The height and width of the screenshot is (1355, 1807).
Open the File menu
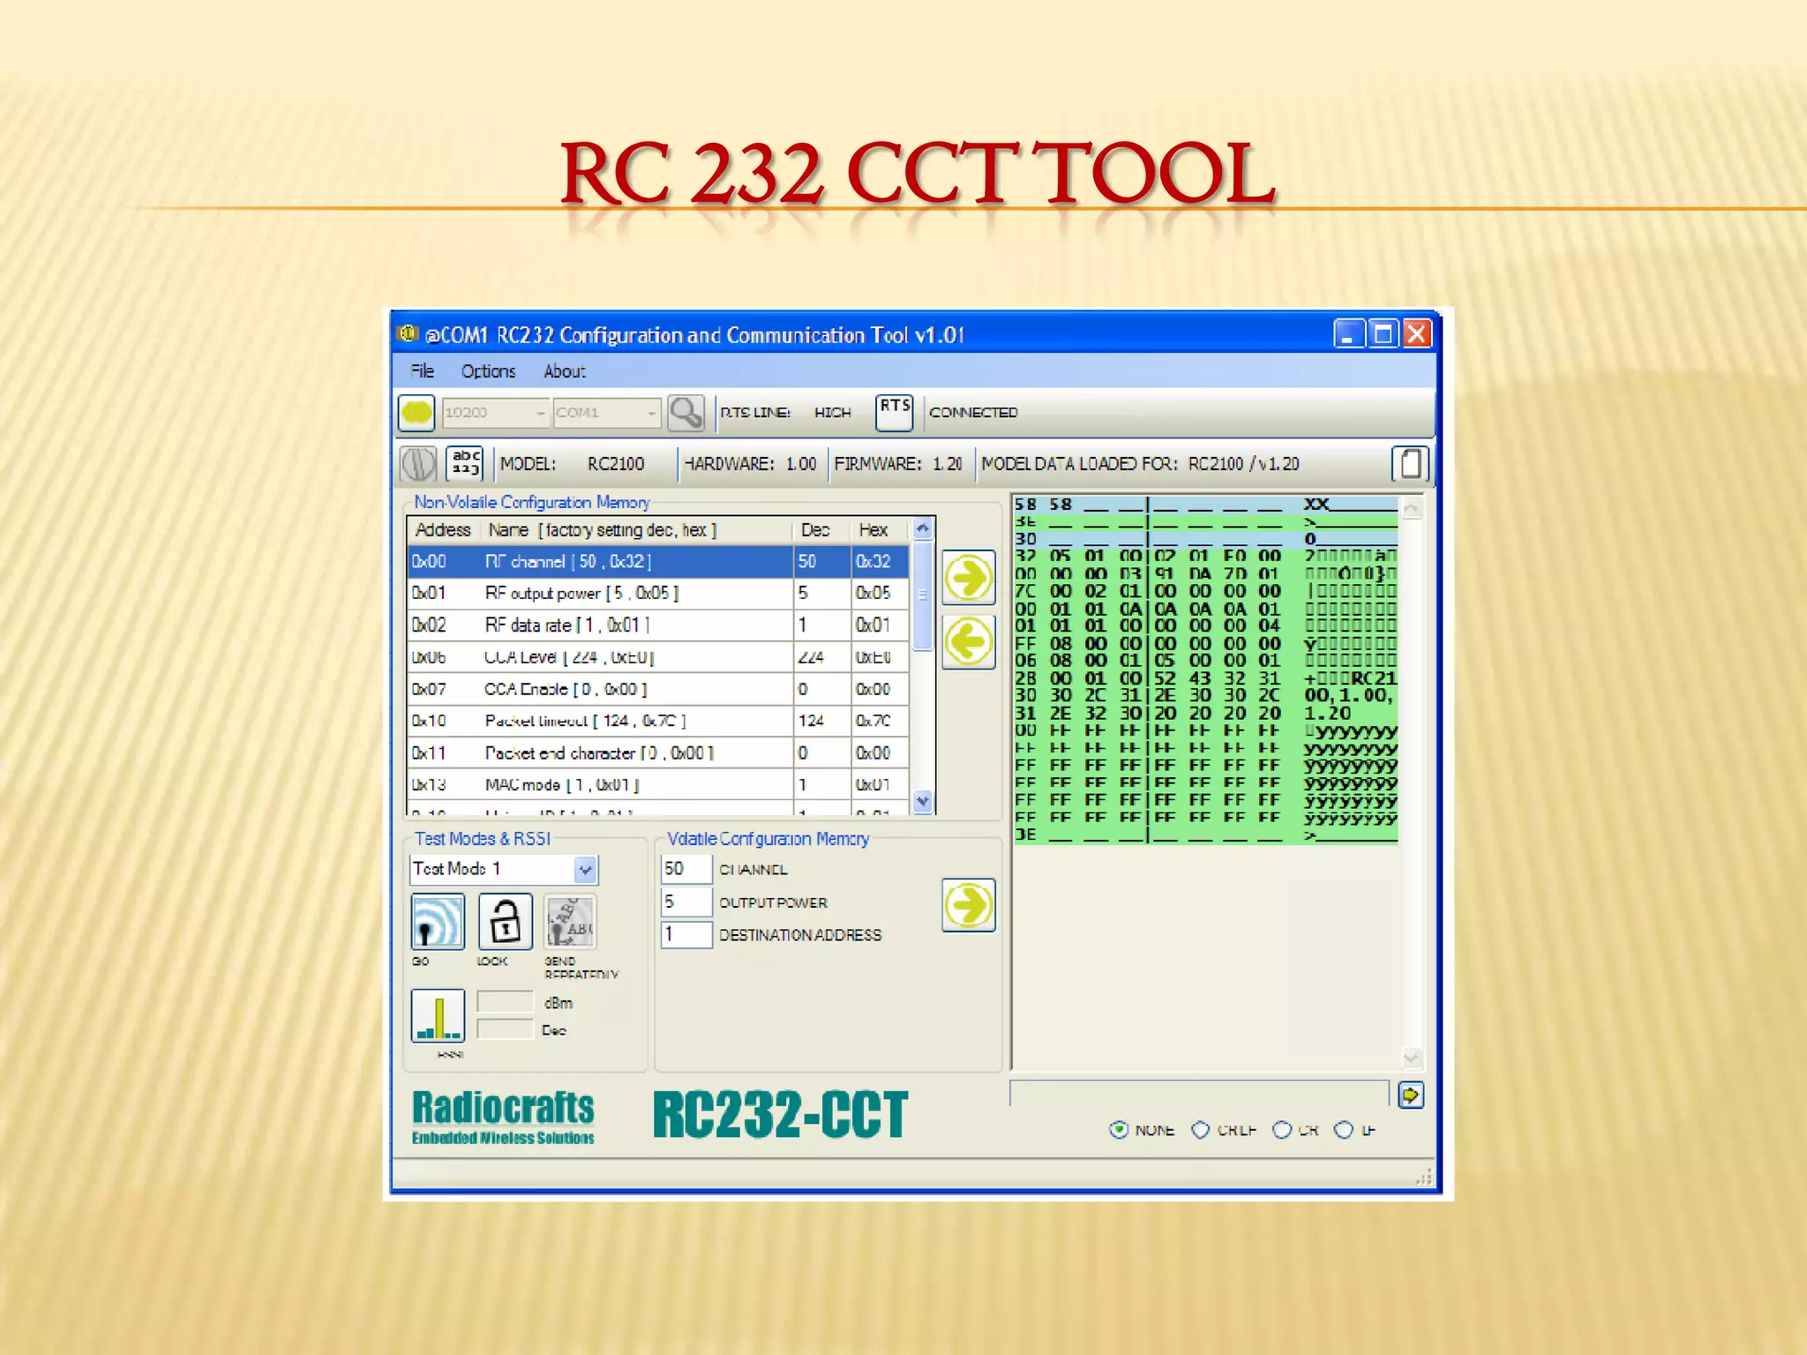[x=422, y=371]
